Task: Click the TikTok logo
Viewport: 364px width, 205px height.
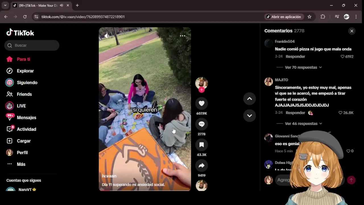Action: [20, 32]
